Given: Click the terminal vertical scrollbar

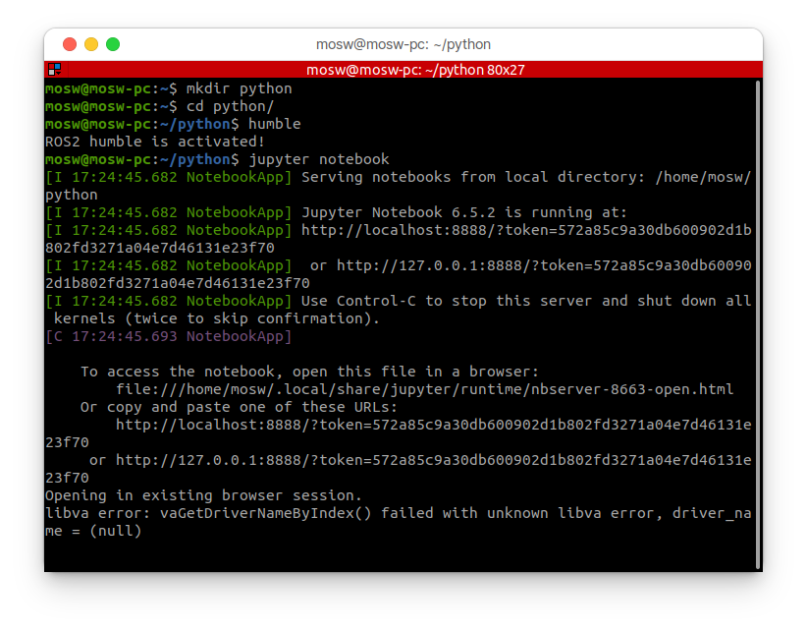Looking at the screenshot, I should tap(758, 324).
